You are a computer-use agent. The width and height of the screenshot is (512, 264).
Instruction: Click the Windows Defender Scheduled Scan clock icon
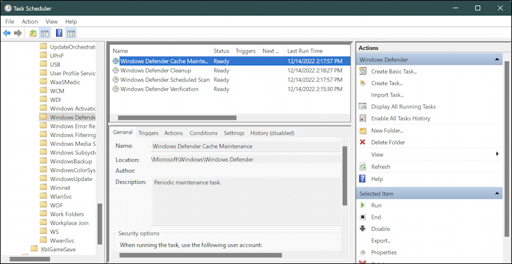[x=116, y=79]
